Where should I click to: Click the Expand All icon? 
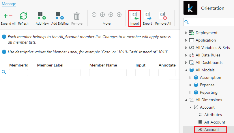pyautogui.click(x=8, y=16)
